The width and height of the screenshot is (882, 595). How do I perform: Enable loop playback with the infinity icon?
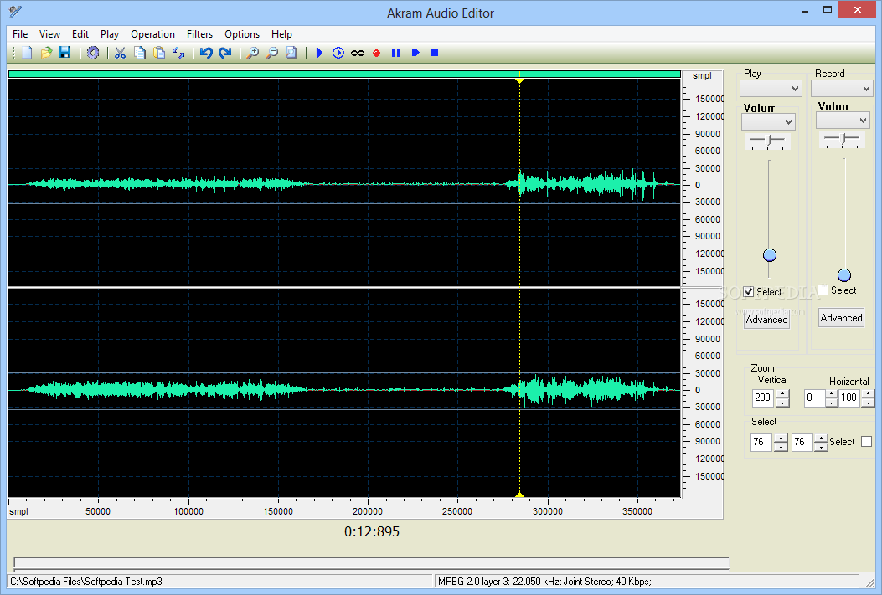pyautogui.click(x=357, y=53)
